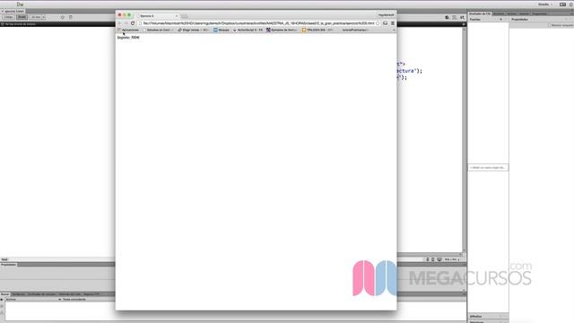Add a CSS source with the plus button
The width and height of the screenshot is (574, 323).
point(500,19)
